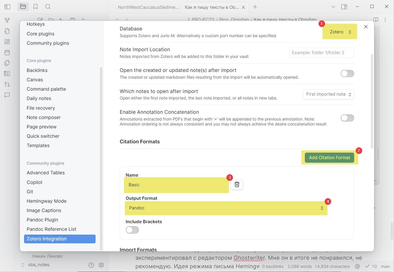Select the table icon in the left ribbon
The image size is (394, 272).
[x=7, y=74]
